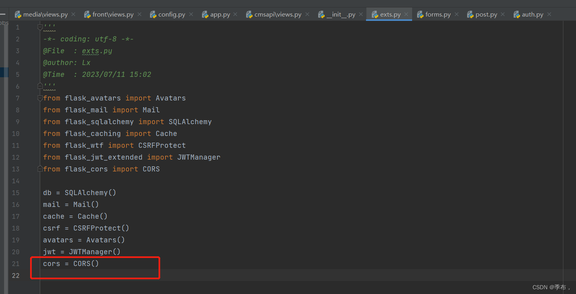Screen dimensions: 576x294
Task: Click the 'mail = Mail()' line
Action: [71, 205]
